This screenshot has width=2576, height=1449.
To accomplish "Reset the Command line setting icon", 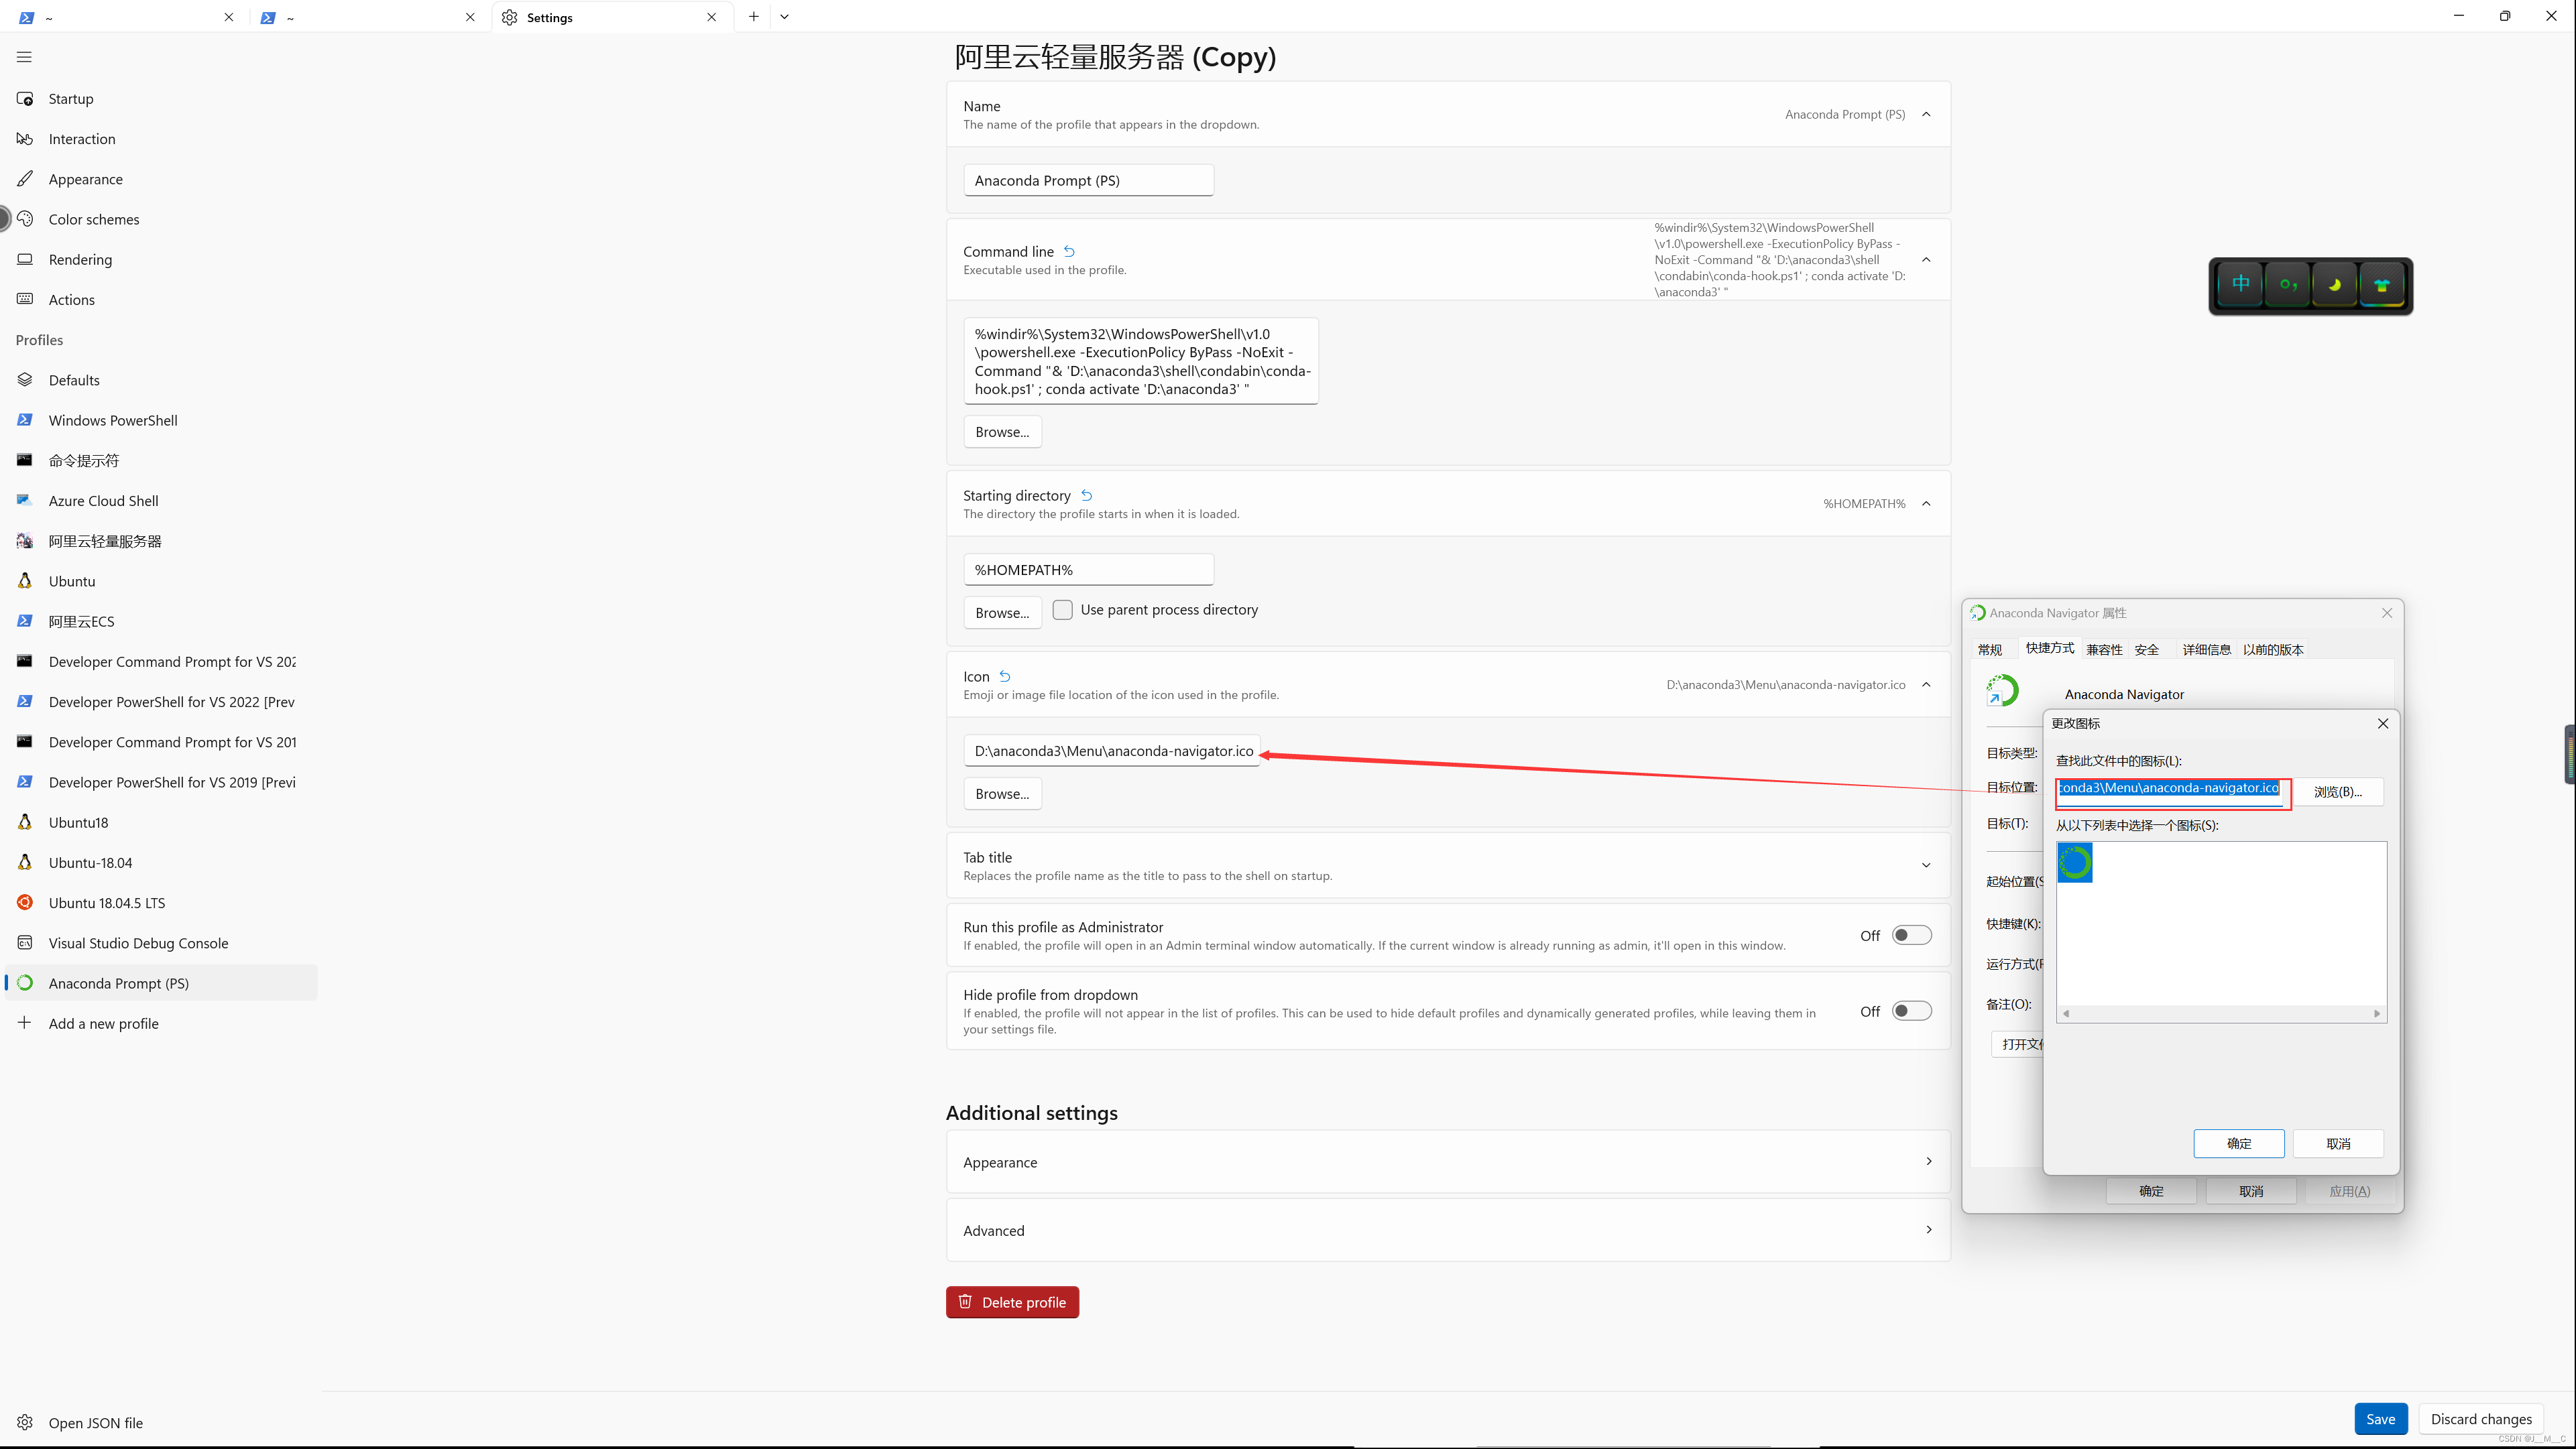I will pyautogui.click(x=1069, y=252).
